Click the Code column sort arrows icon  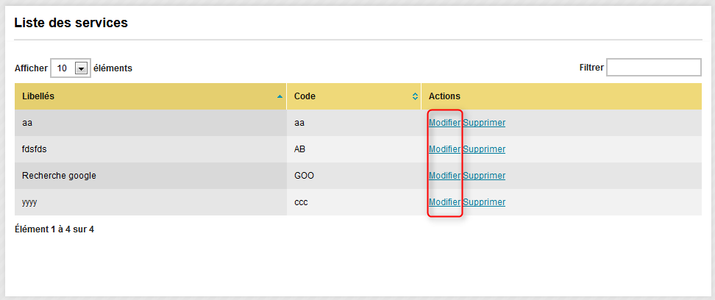(415, 96)
